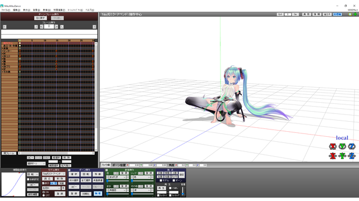Open the Tda model selection dropdown
The height and width of the screenshot is (201, 359).
54,174
